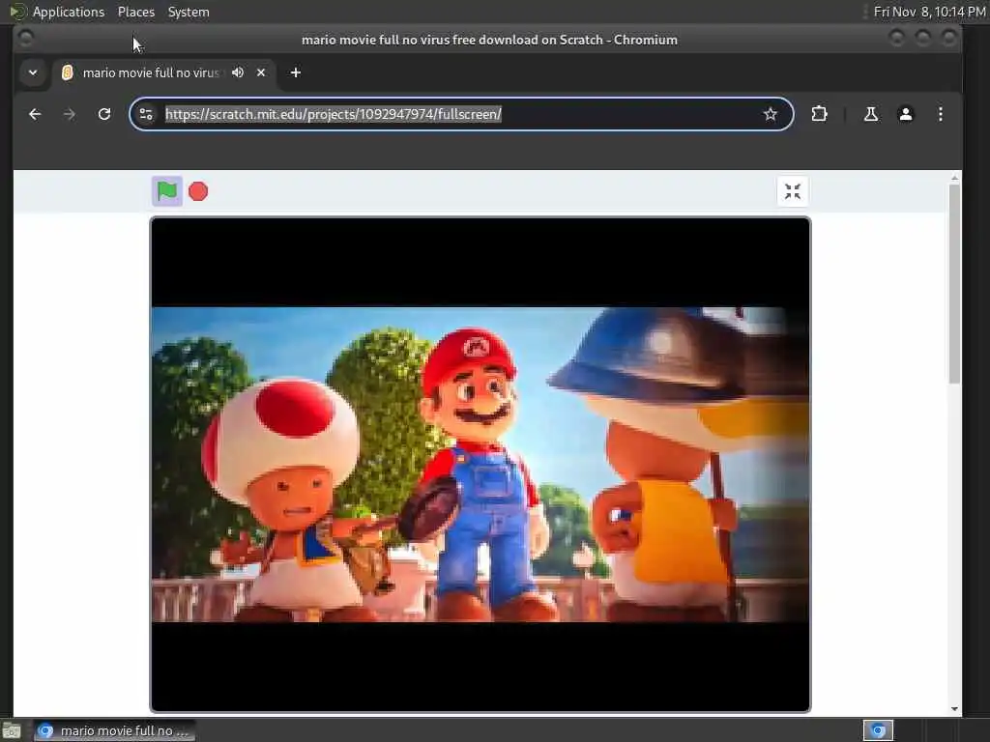This screenshot has width=990, height=742.
Task: Open a new browser tab
Action: [x=296, y=72]
